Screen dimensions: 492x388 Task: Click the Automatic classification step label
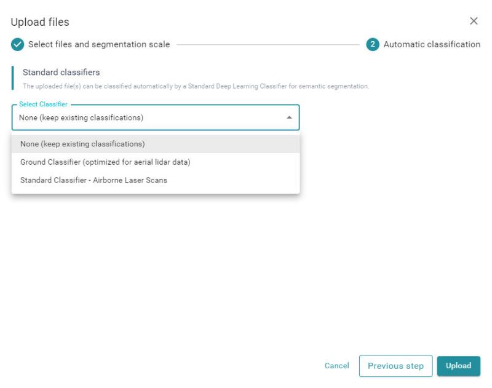coord(432,44)
